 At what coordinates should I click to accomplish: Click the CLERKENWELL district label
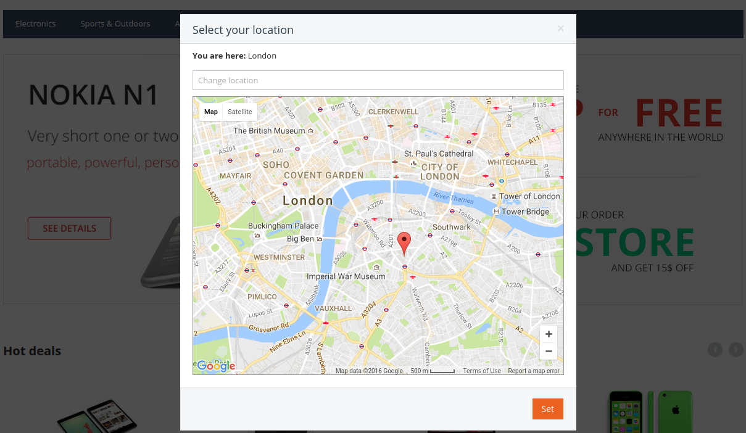click(x=393, y=112)
